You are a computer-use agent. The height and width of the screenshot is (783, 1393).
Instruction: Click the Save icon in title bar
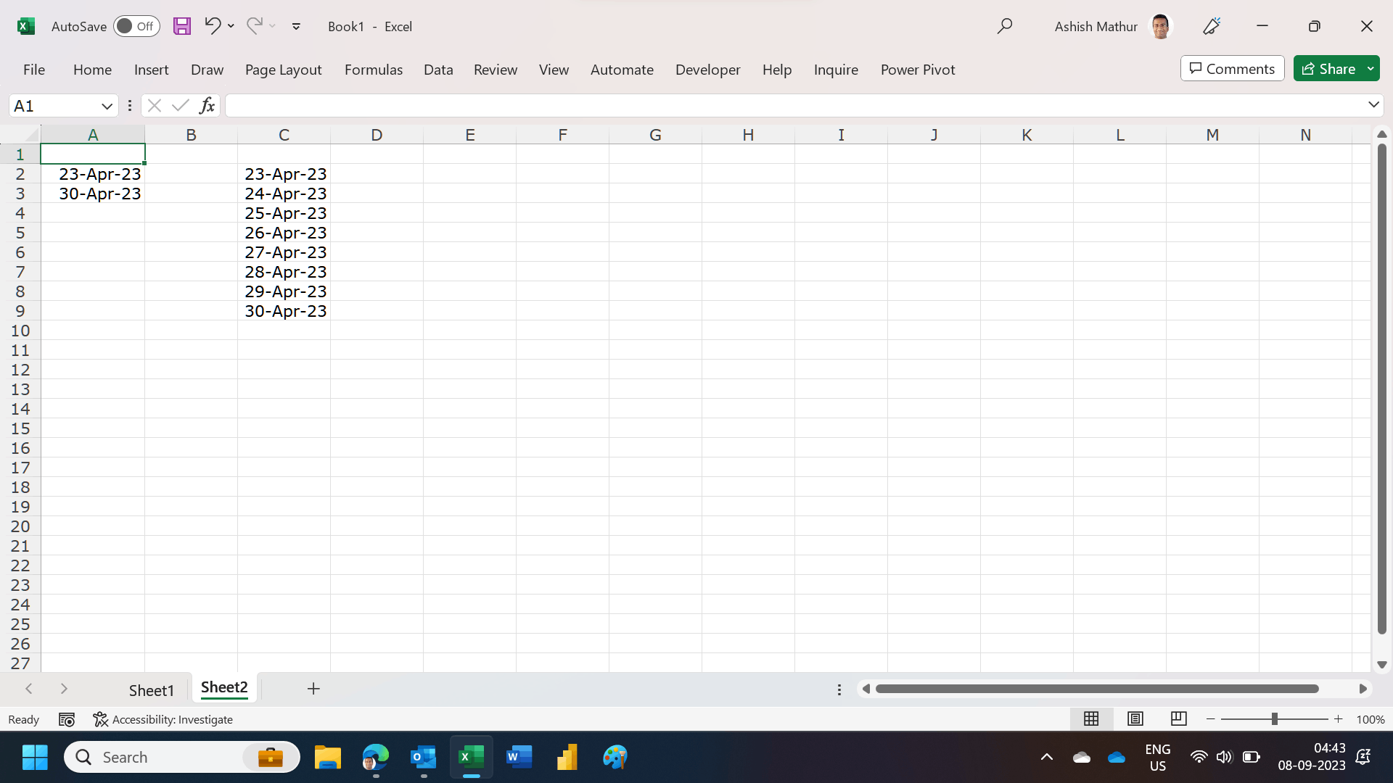pos(182,26)
